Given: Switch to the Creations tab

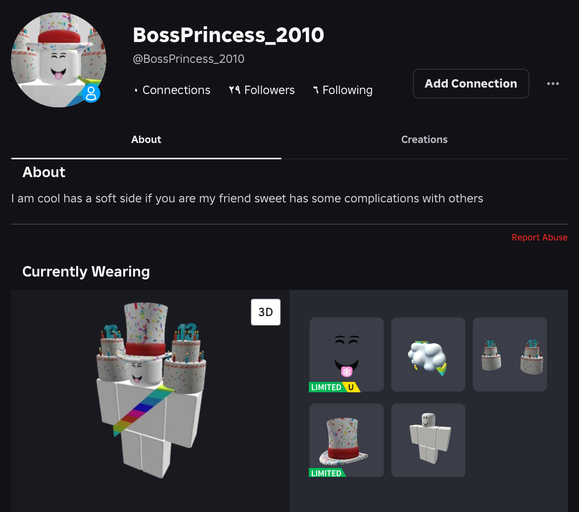Looking at the screenshot, I should tap(424, 140).
